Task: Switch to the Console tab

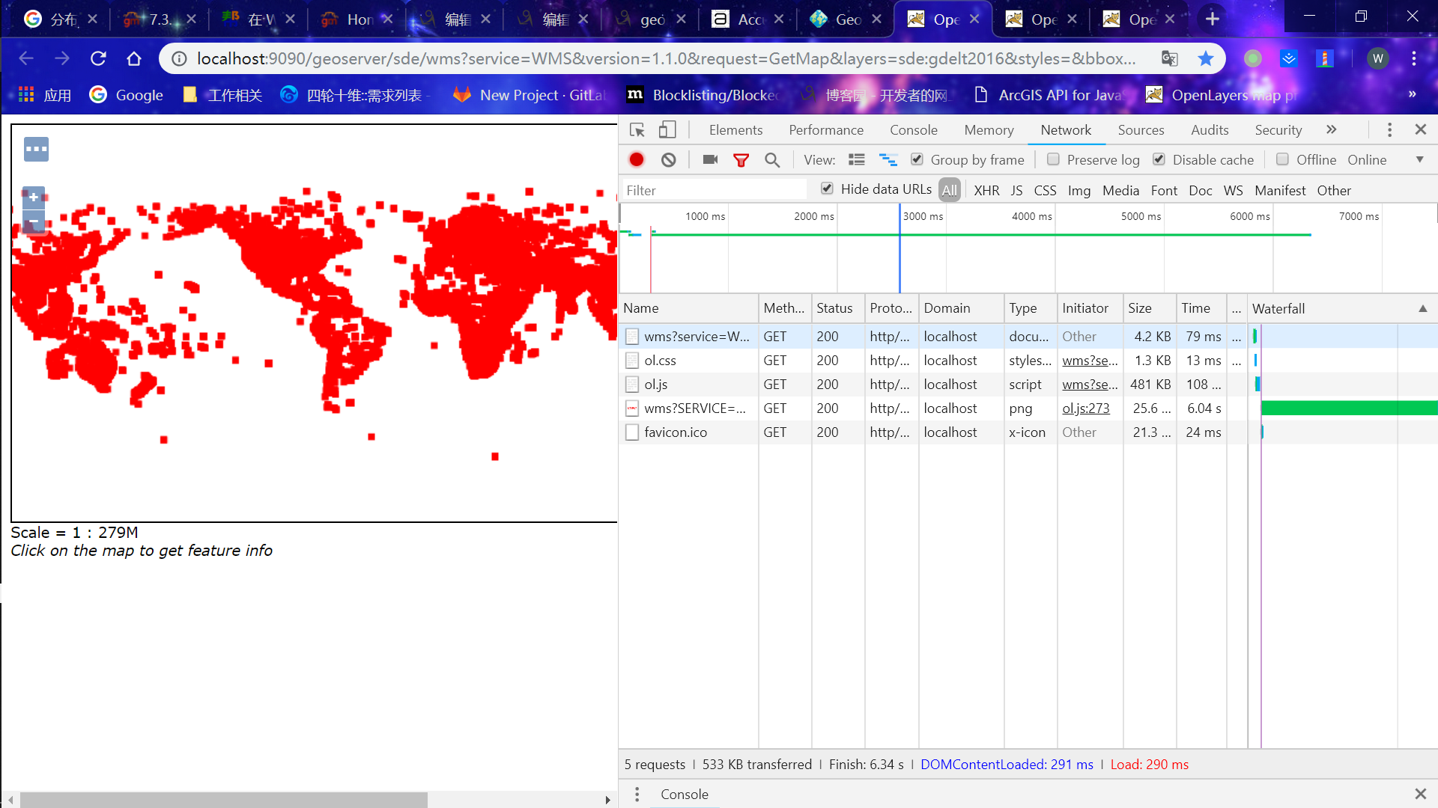Action: (x=913, y=130)
